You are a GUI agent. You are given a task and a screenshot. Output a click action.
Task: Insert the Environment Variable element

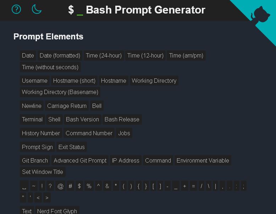203,160
